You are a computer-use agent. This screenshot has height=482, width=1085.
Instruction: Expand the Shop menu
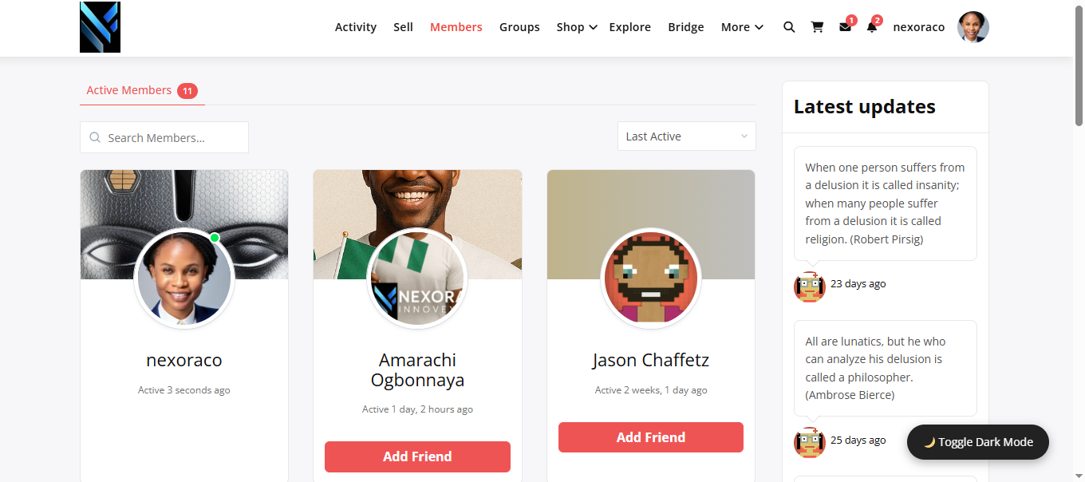(x=577, y=27)
